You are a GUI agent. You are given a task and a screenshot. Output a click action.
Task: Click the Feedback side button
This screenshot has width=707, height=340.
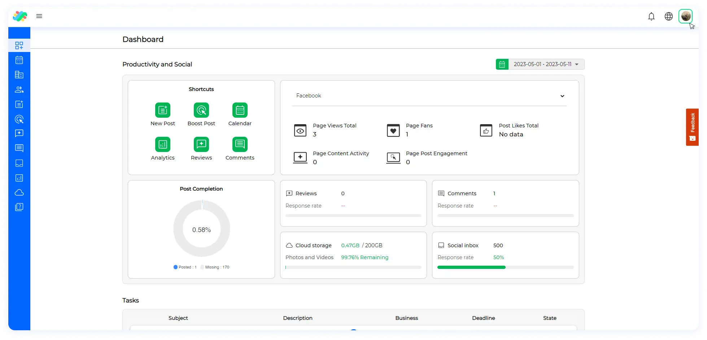tap(692, 127)
